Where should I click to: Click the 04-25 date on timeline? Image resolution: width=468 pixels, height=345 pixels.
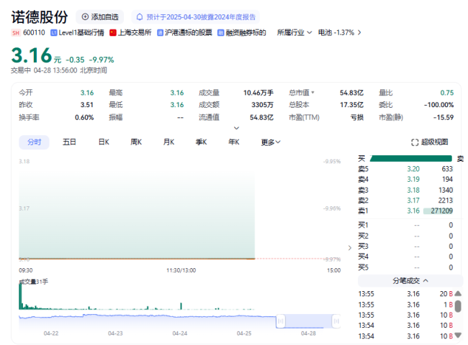pos(244,333)
